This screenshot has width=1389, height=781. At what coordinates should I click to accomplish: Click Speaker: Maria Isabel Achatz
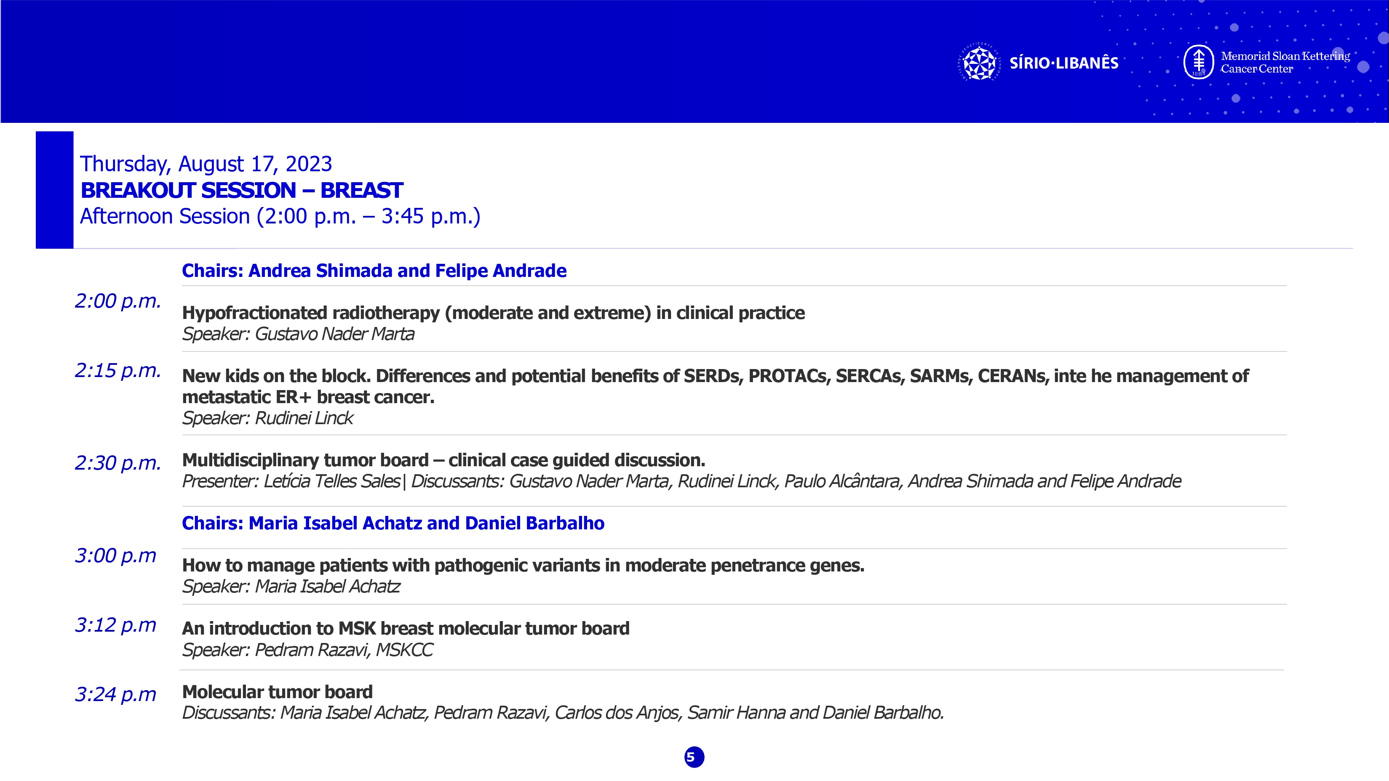[291, 586]
